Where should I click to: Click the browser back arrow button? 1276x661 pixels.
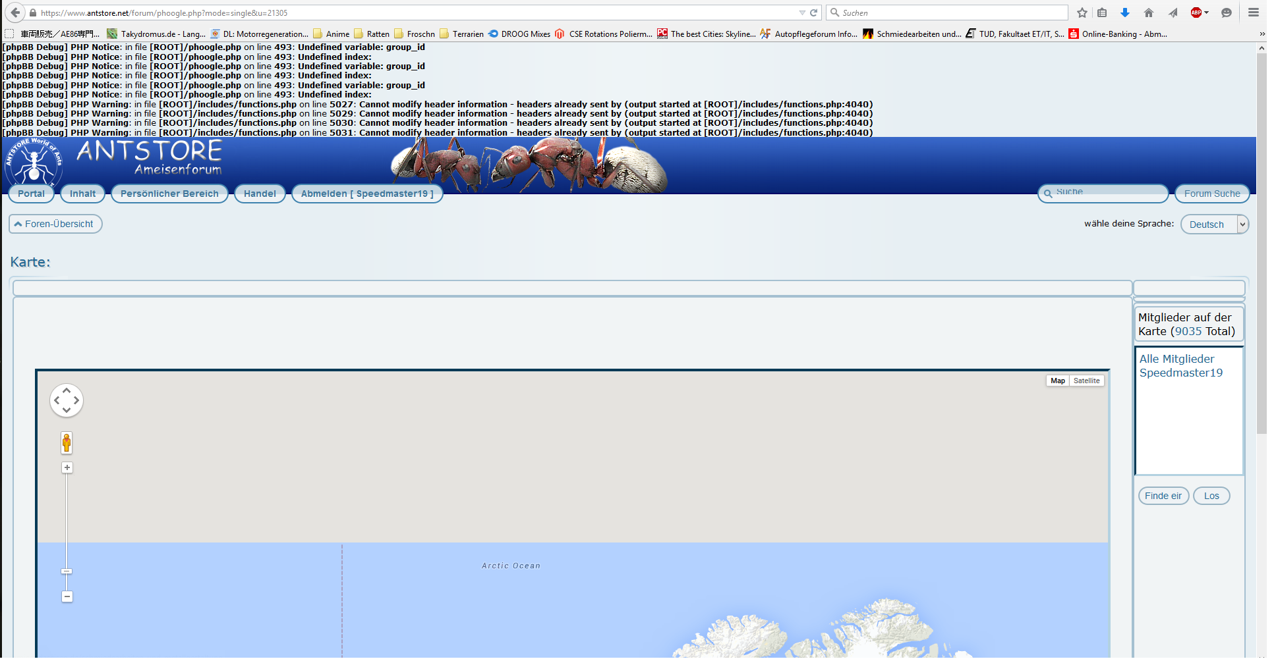15,13
